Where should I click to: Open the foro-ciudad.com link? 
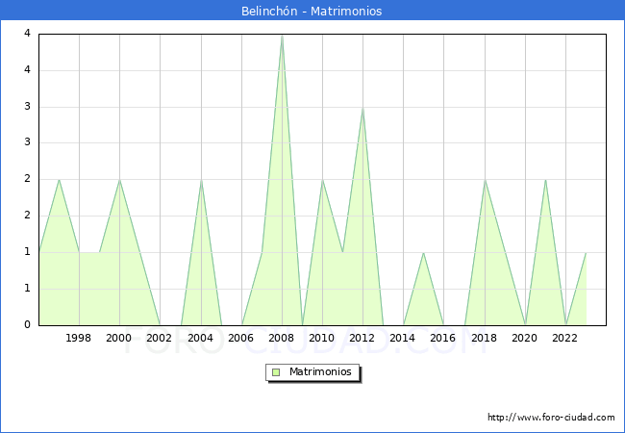pos(551,418)
